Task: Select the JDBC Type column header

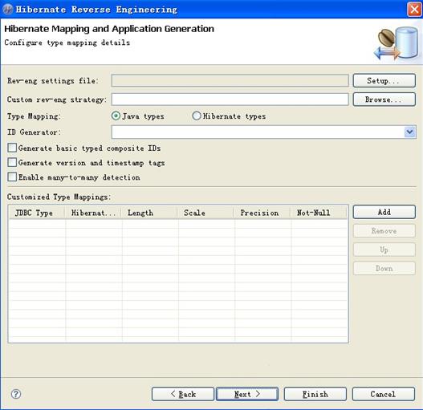Action: coord(37,213)
